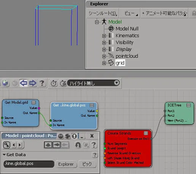Click the ピック button
Screen dimensions: 196x174
click(87, 164)
